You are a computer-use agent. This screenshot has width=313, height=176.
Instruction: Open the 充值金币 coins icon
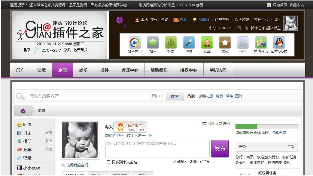(x=261, y=43)
